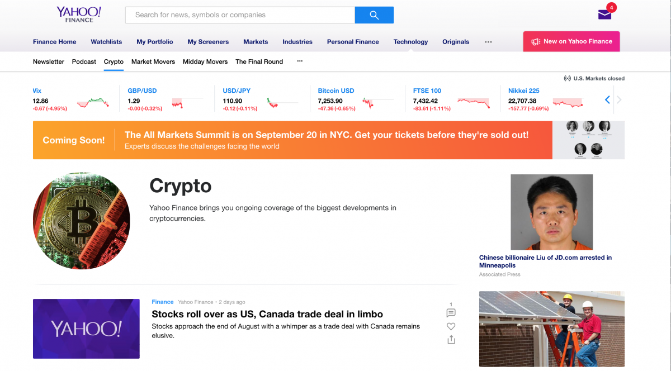Switch to the Market Movers tab

[x=153, y=61]
